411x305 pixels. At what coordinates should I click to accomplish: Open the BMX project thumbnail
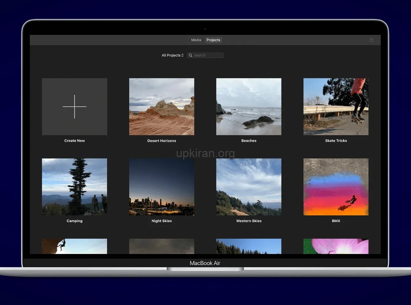pyautogui.click(x=336, y=187)
